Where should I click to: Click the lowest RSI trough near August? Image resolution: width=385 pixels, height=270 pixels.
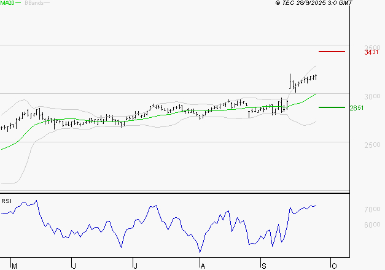(200, 252)
